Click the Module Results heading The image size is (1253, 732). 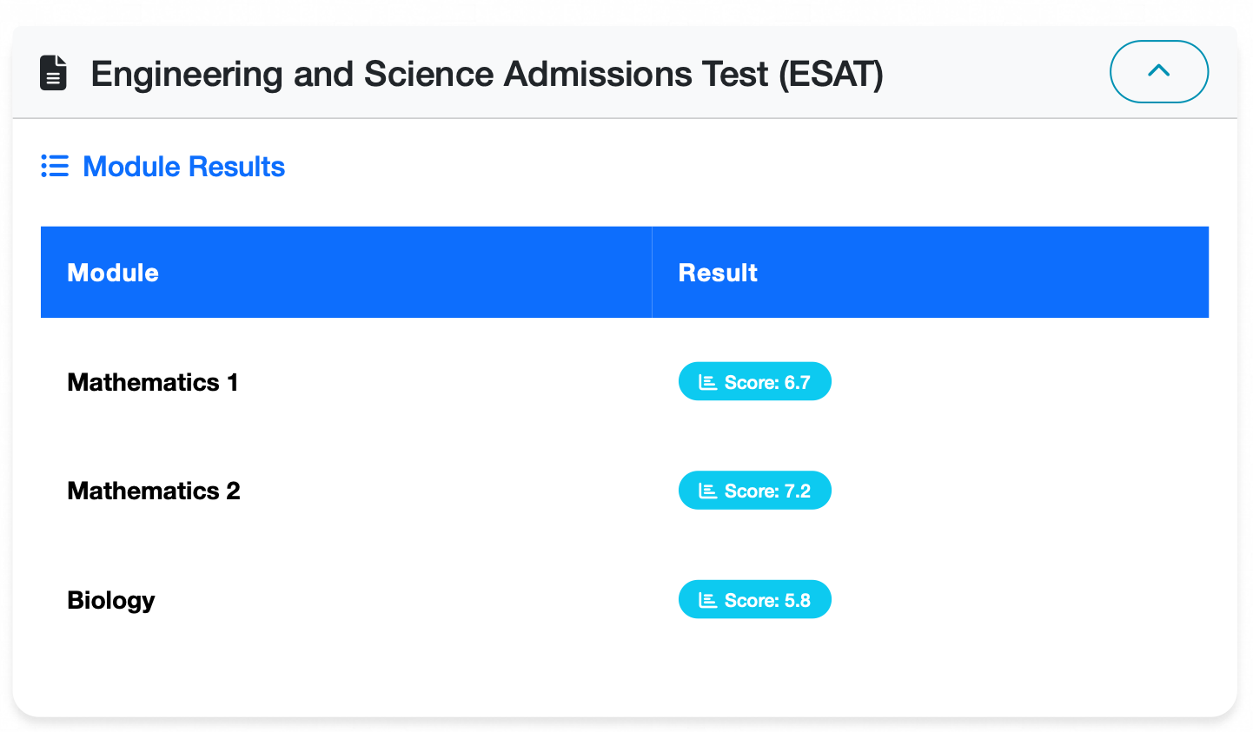point(183,166)
